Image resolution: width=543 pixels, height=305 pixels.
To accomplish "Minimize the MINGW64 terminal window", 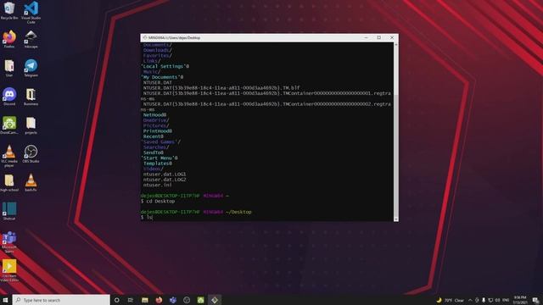I will point(366,37).
